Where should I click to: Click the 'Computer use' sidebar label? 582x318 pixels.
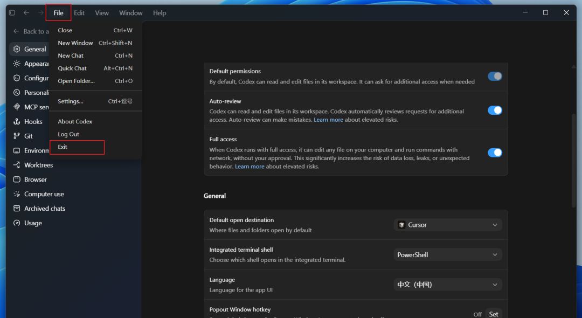click(x=44, y=194)
